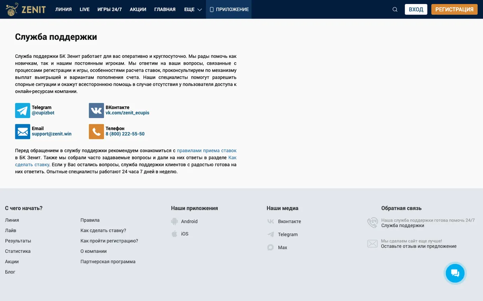The width and height of the screenshot is (483, 301).
Task: Click the Zenit logo in the header
Action: (26, 9)
